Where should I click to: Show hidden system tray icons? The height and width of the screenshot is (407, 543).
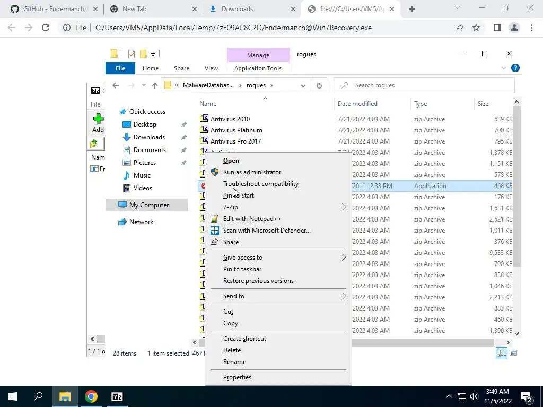pos(449,396)
